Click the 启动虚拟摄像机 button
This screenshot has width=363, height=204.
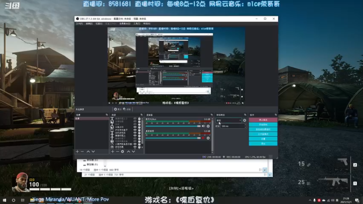click(x=263, y=129)
